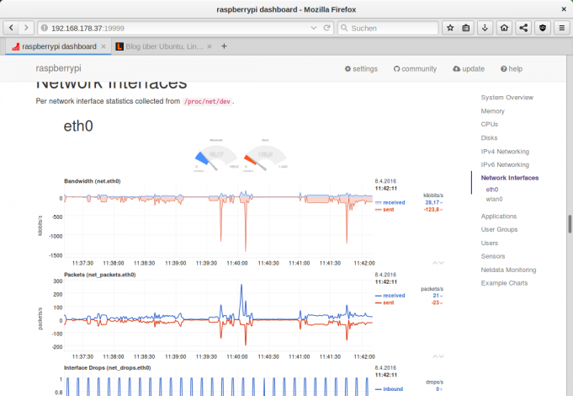
Task: Reload page using the refresh icon
Action: [x=327, y=28]
